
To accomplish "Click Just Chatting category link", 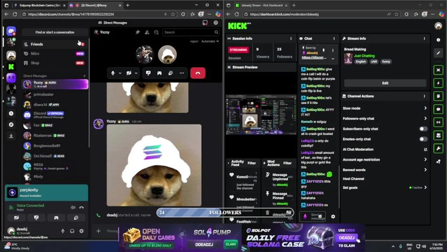I will 364,56.
